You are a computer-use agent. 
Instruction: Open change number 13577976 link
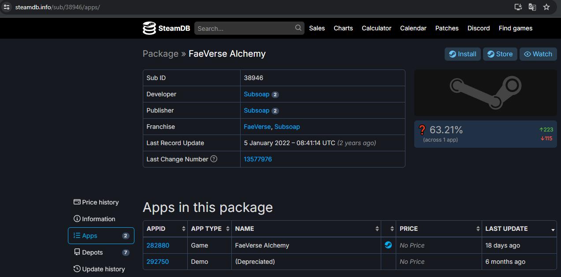click(x=258, y=159)
